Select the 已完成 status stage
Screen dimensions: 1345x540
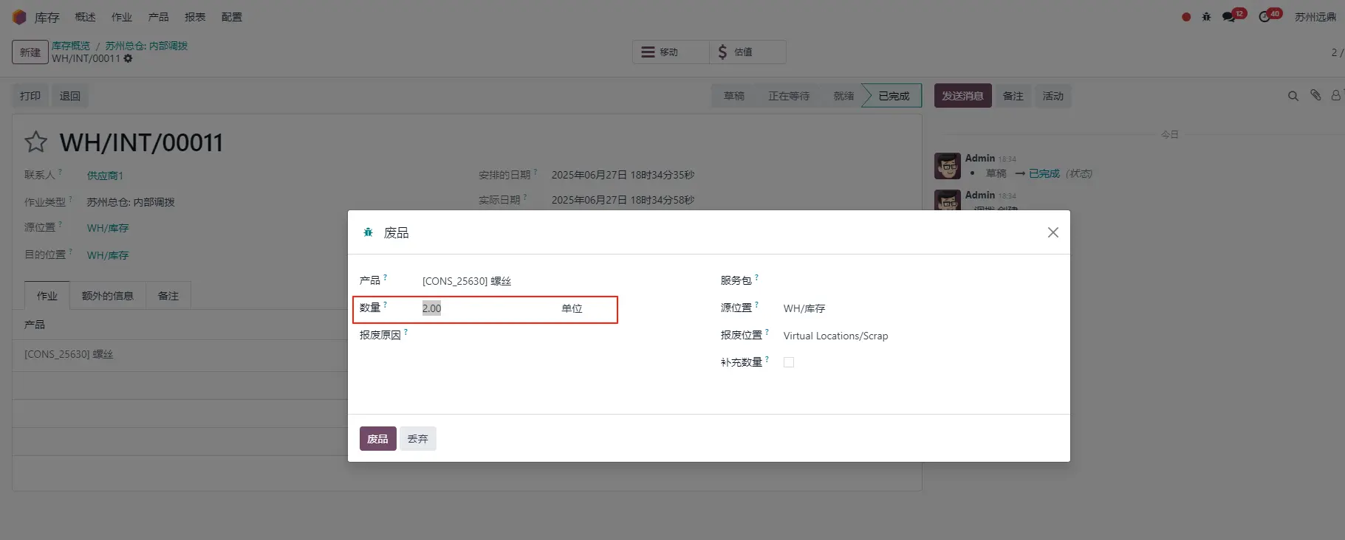pyautogui.click(x=894, y=96)
